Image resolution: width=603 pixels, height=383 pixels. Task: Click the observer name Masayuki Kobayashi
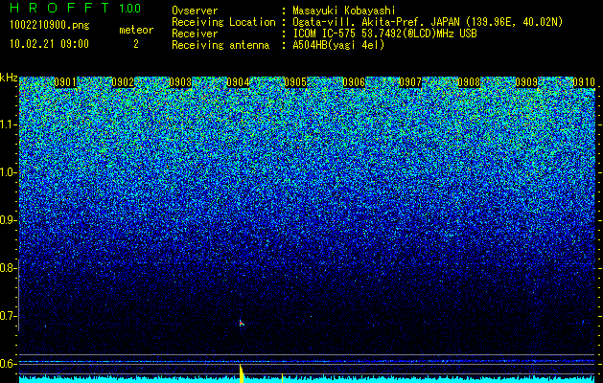344,11
